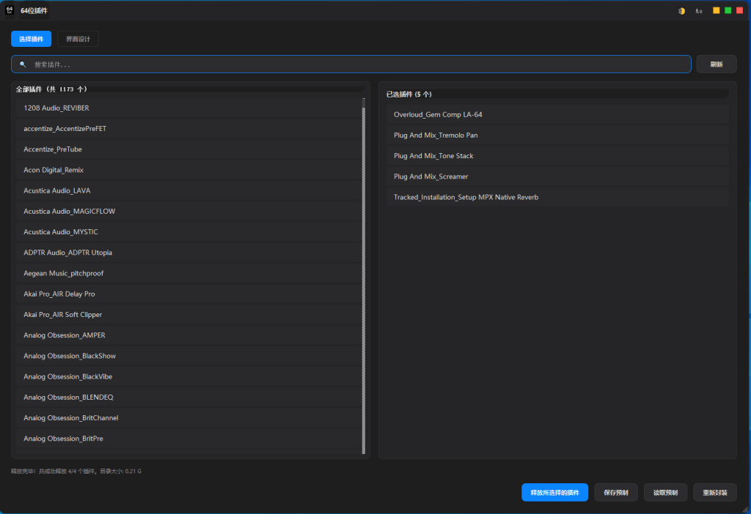The width and height of the screenshot is (751, 514).
Task: Click the 保存预制 button
Action: click(x=616, y=493)
